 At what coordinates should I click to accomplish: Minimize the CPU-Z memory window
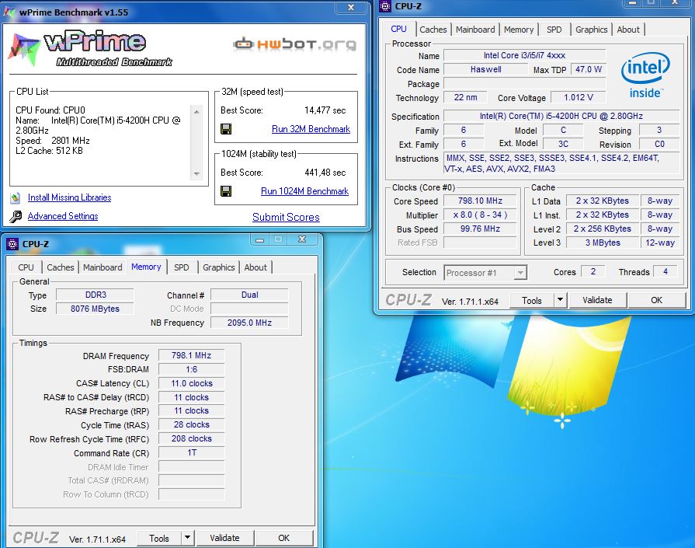[260, 239]
